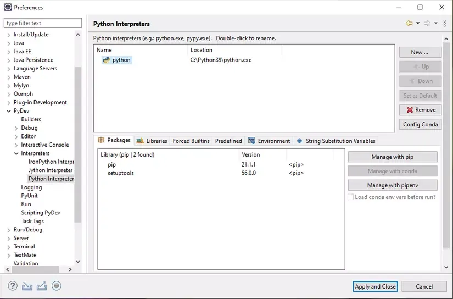Collapse the PyDev tree node
The height and width of the screenshot is (299, 453).
pos(9,111)
